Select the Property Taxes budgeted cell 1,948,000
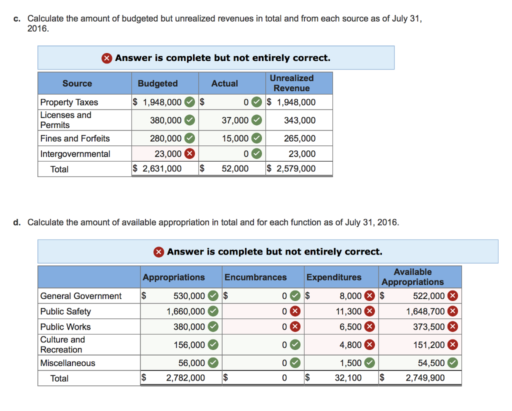The height and width of the screenshot is (411, 512). (x=165, y=102)
